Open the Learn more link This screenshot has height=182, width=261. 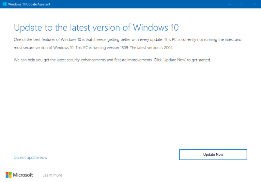(52, 175)
